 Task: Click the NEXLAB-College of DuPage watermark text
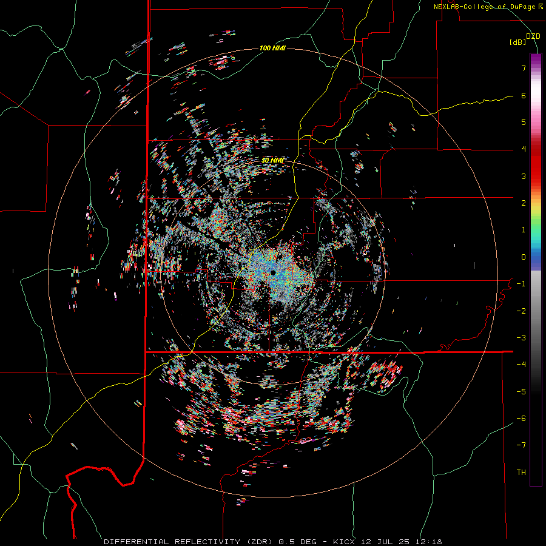(488, 7)
